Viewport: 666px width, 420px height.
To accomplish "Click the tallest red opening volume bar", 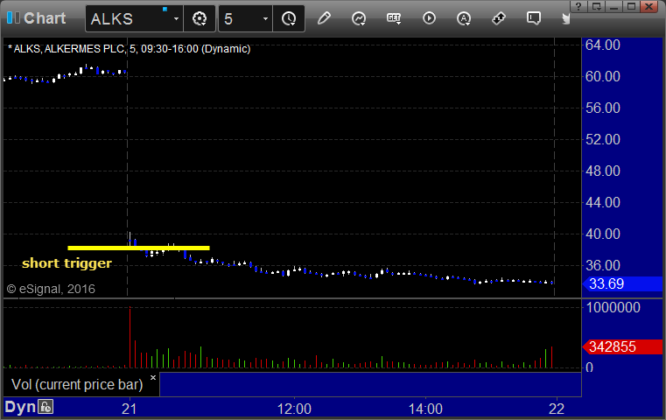I will click(130, 337).
